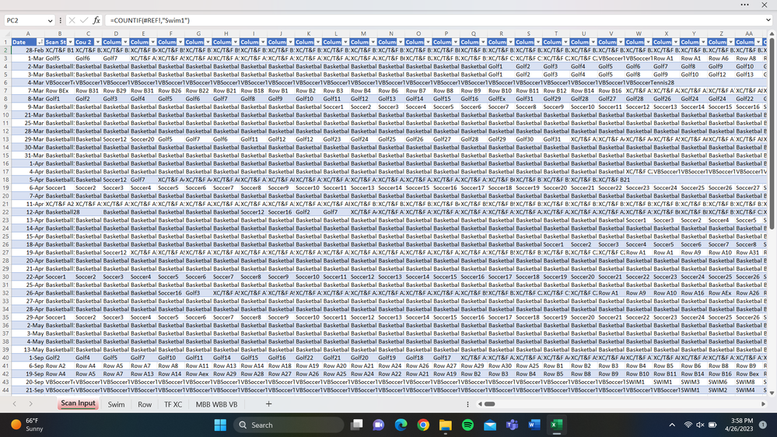Click the cancel X icon in formula bar
The image size is (777, 437).
(72, 20)
